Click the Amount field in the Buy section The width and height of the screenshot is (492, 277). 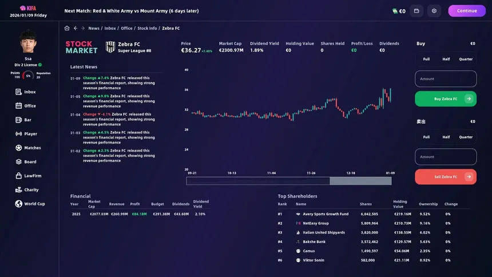(446, 79)
